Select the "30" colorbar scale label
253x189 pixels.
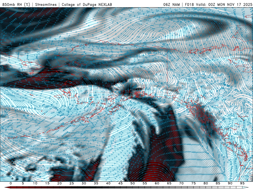pyautogui.click(x=84, y=183)
